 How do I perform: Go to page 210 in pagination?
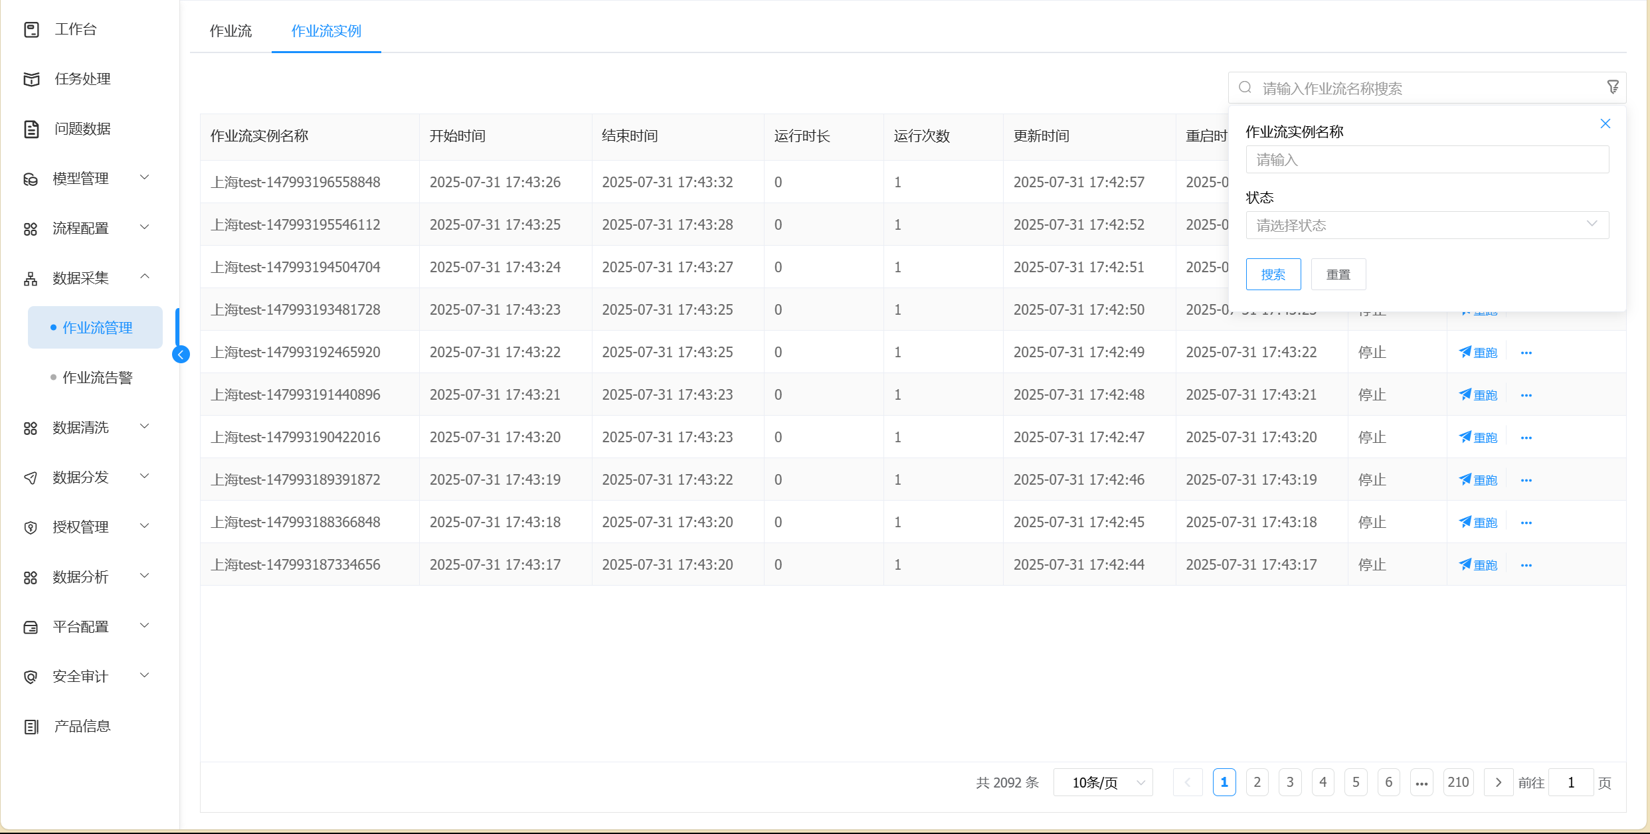click(1457, 783)
